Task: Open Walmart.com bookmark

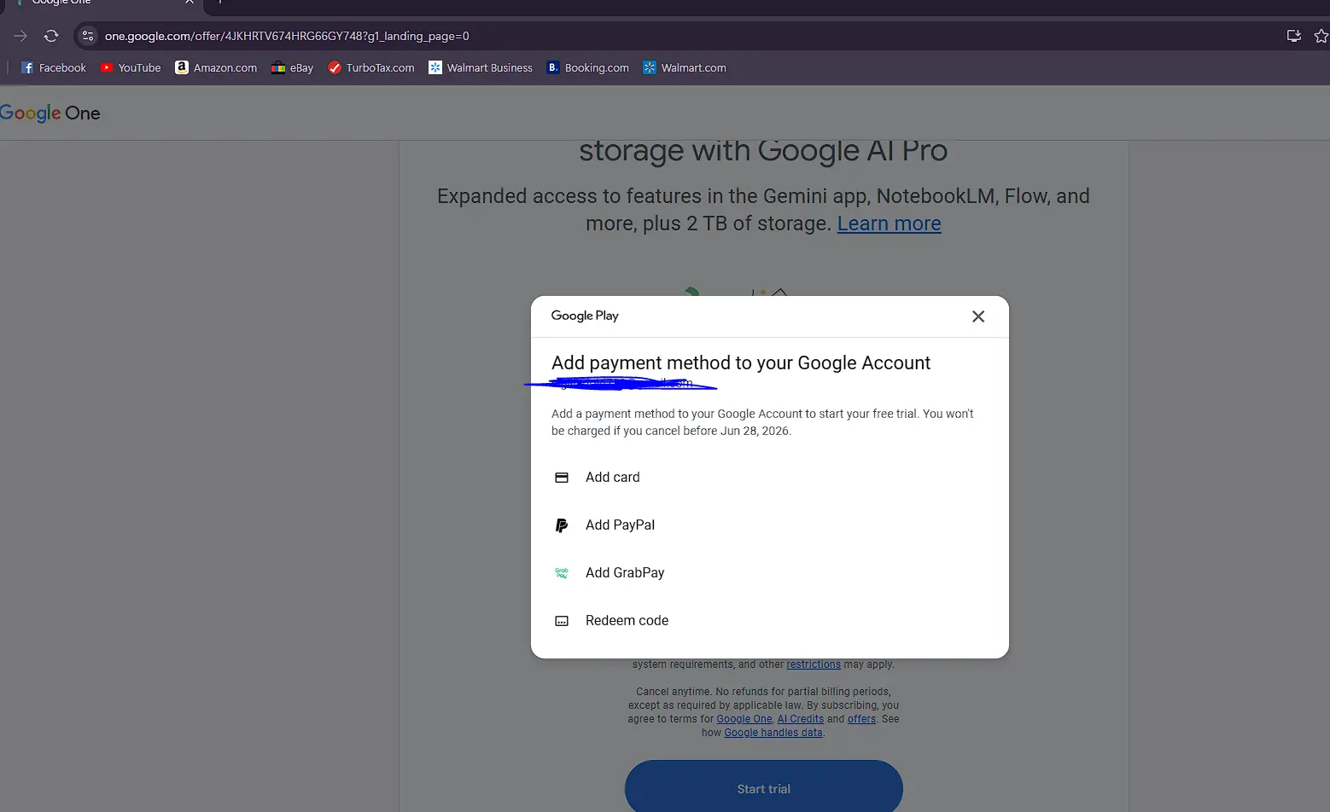Action: [685, 68]
